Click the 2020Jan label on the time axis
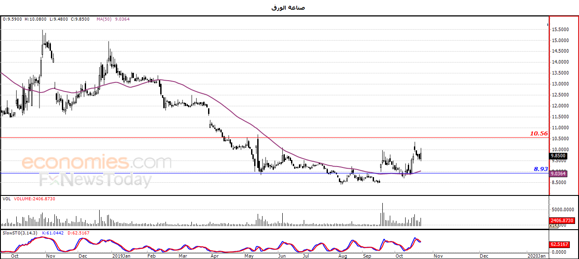 [537, 255]
